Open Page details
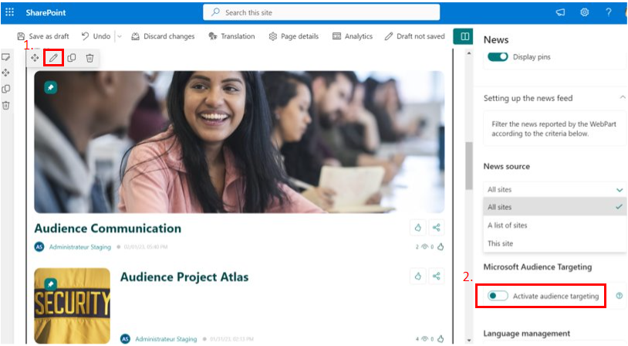Viewport: 628px width, 346px height. click(294, 36)
